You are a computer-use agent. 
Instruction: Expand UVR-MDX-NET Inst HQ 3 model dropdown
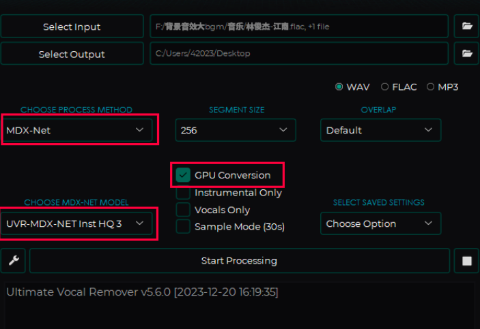(x=76, y=223)
